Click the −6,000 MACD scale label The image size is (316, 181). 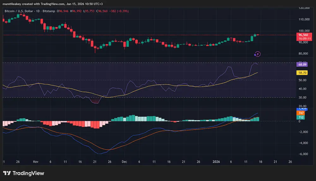click(304, 154)
